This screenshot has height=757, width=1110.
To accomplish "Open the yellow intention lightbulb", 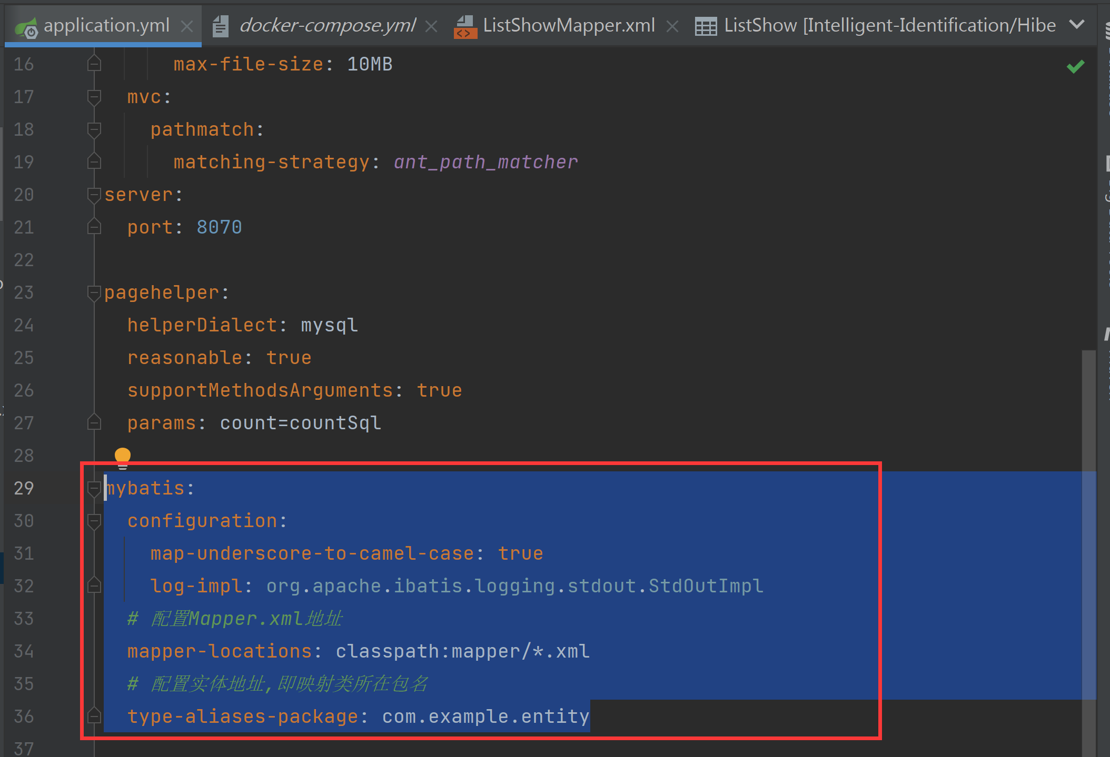I will pyautogui.click(x=123, y=457).
